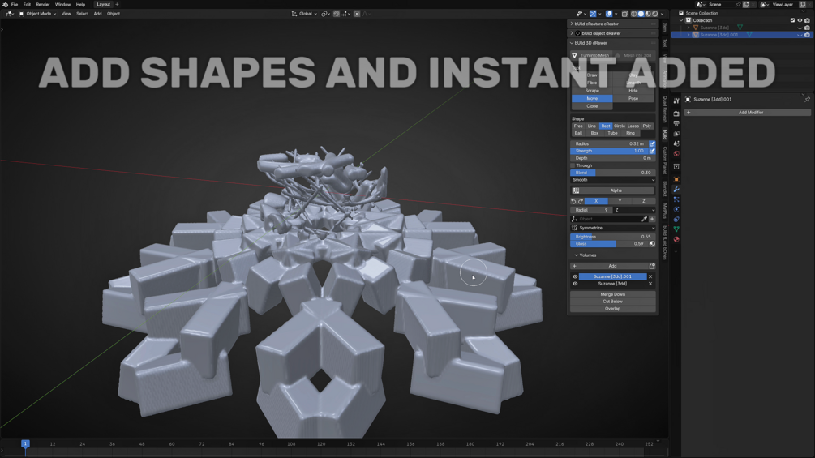
Task: Open the Global transform orientation dropdown
Action: [x=305, y=14]
